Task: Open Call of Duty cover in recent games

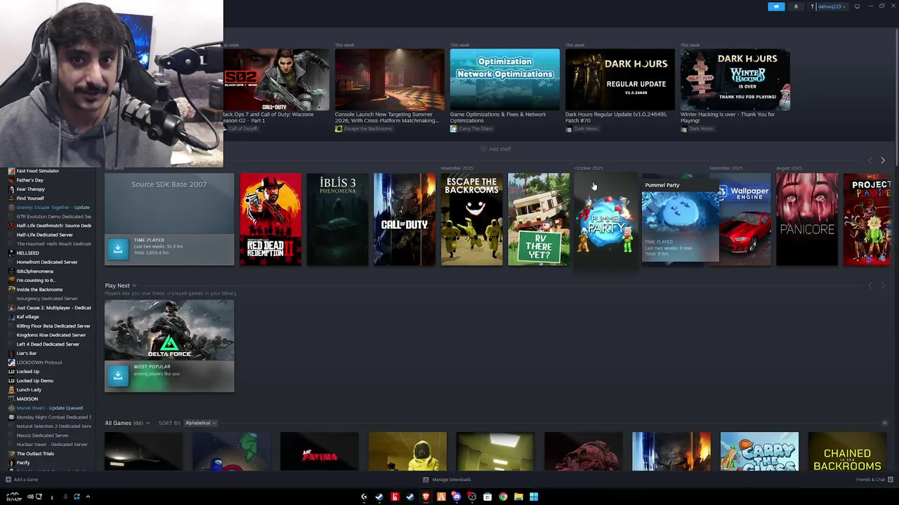Action: click(x=405, y=219)
